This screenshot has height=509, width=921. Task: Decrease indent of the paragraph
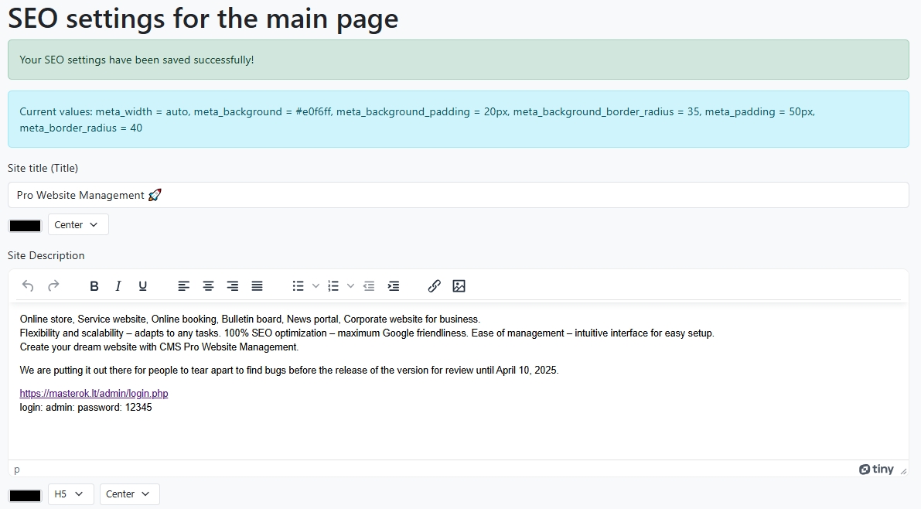coord(369,286)
